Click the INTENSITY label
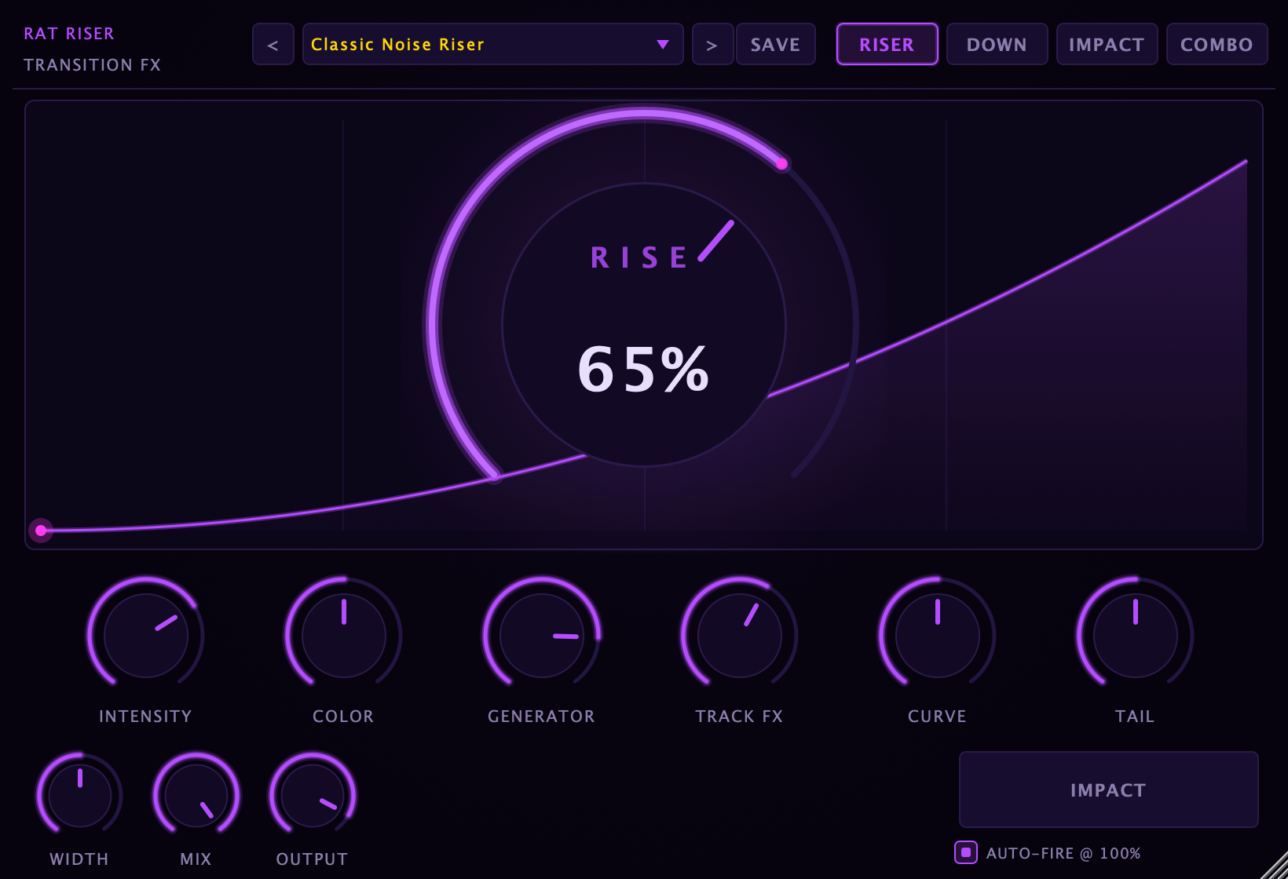 click(x=145, y=717)
